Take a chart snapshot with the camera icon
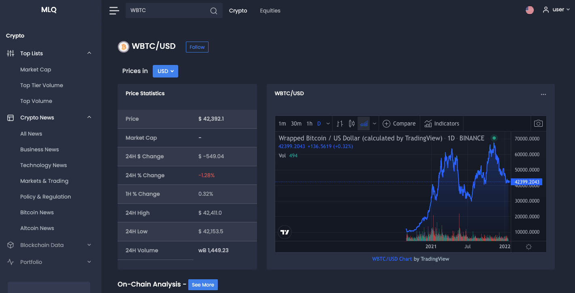Image resolution: width=575 pixels, height=293 pixels. coord(538,123)
